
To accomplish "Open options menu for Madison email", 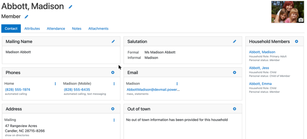I will click(x=177, y=83).
